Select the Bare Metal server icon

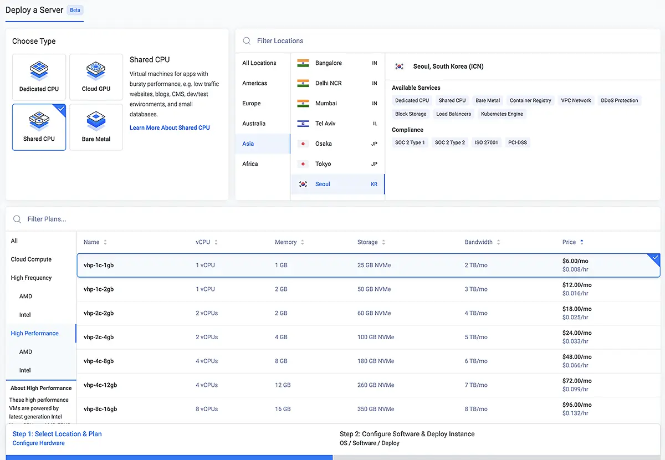96,121
